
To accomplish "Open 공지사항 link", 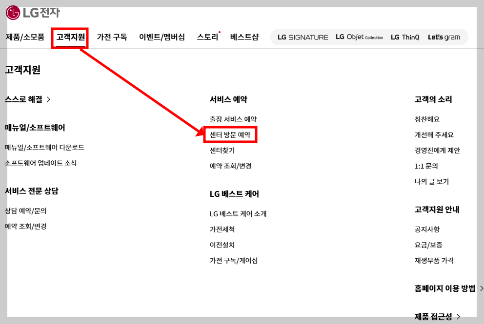I will pyautogui.click(x=427, y=229).
